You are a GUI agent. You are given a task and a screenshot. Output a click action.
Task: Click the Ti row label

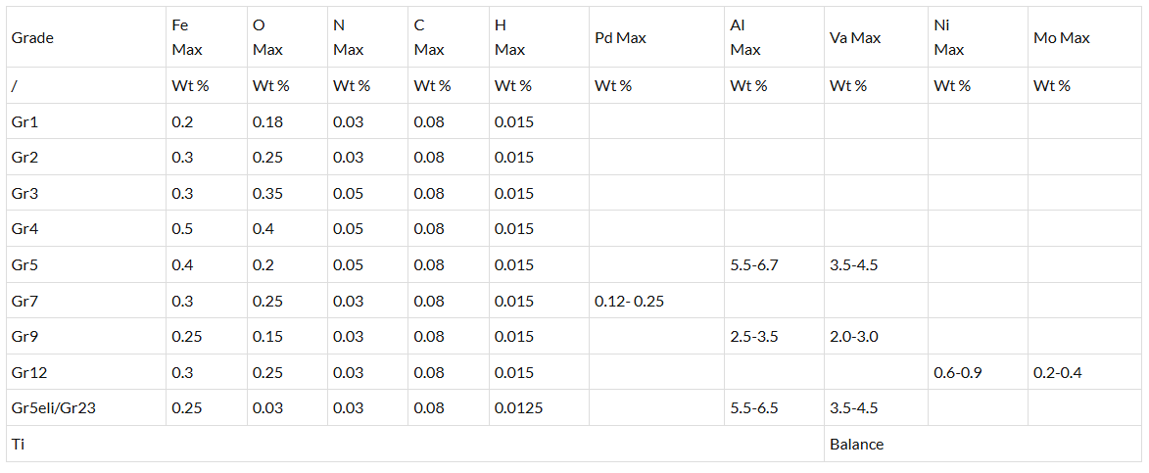pyautogui.click(x=18, y=445)
